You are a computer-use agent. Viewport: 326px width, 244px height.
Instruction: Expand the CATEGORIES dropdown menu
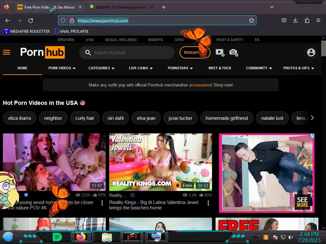click(102, 68)
